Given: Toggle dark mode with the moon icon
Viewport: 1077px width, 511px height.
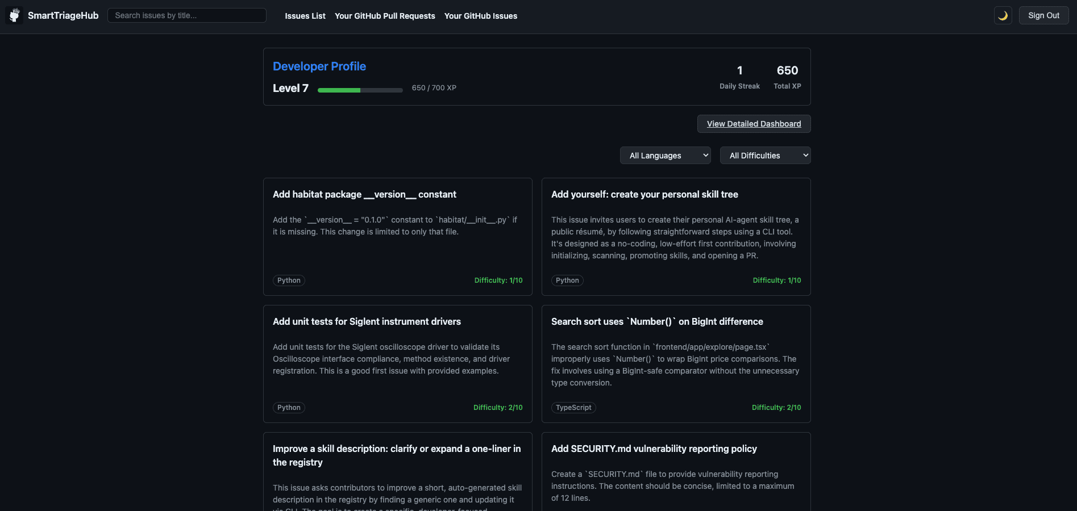Looking at the screenshot, I should point(1003,15).
